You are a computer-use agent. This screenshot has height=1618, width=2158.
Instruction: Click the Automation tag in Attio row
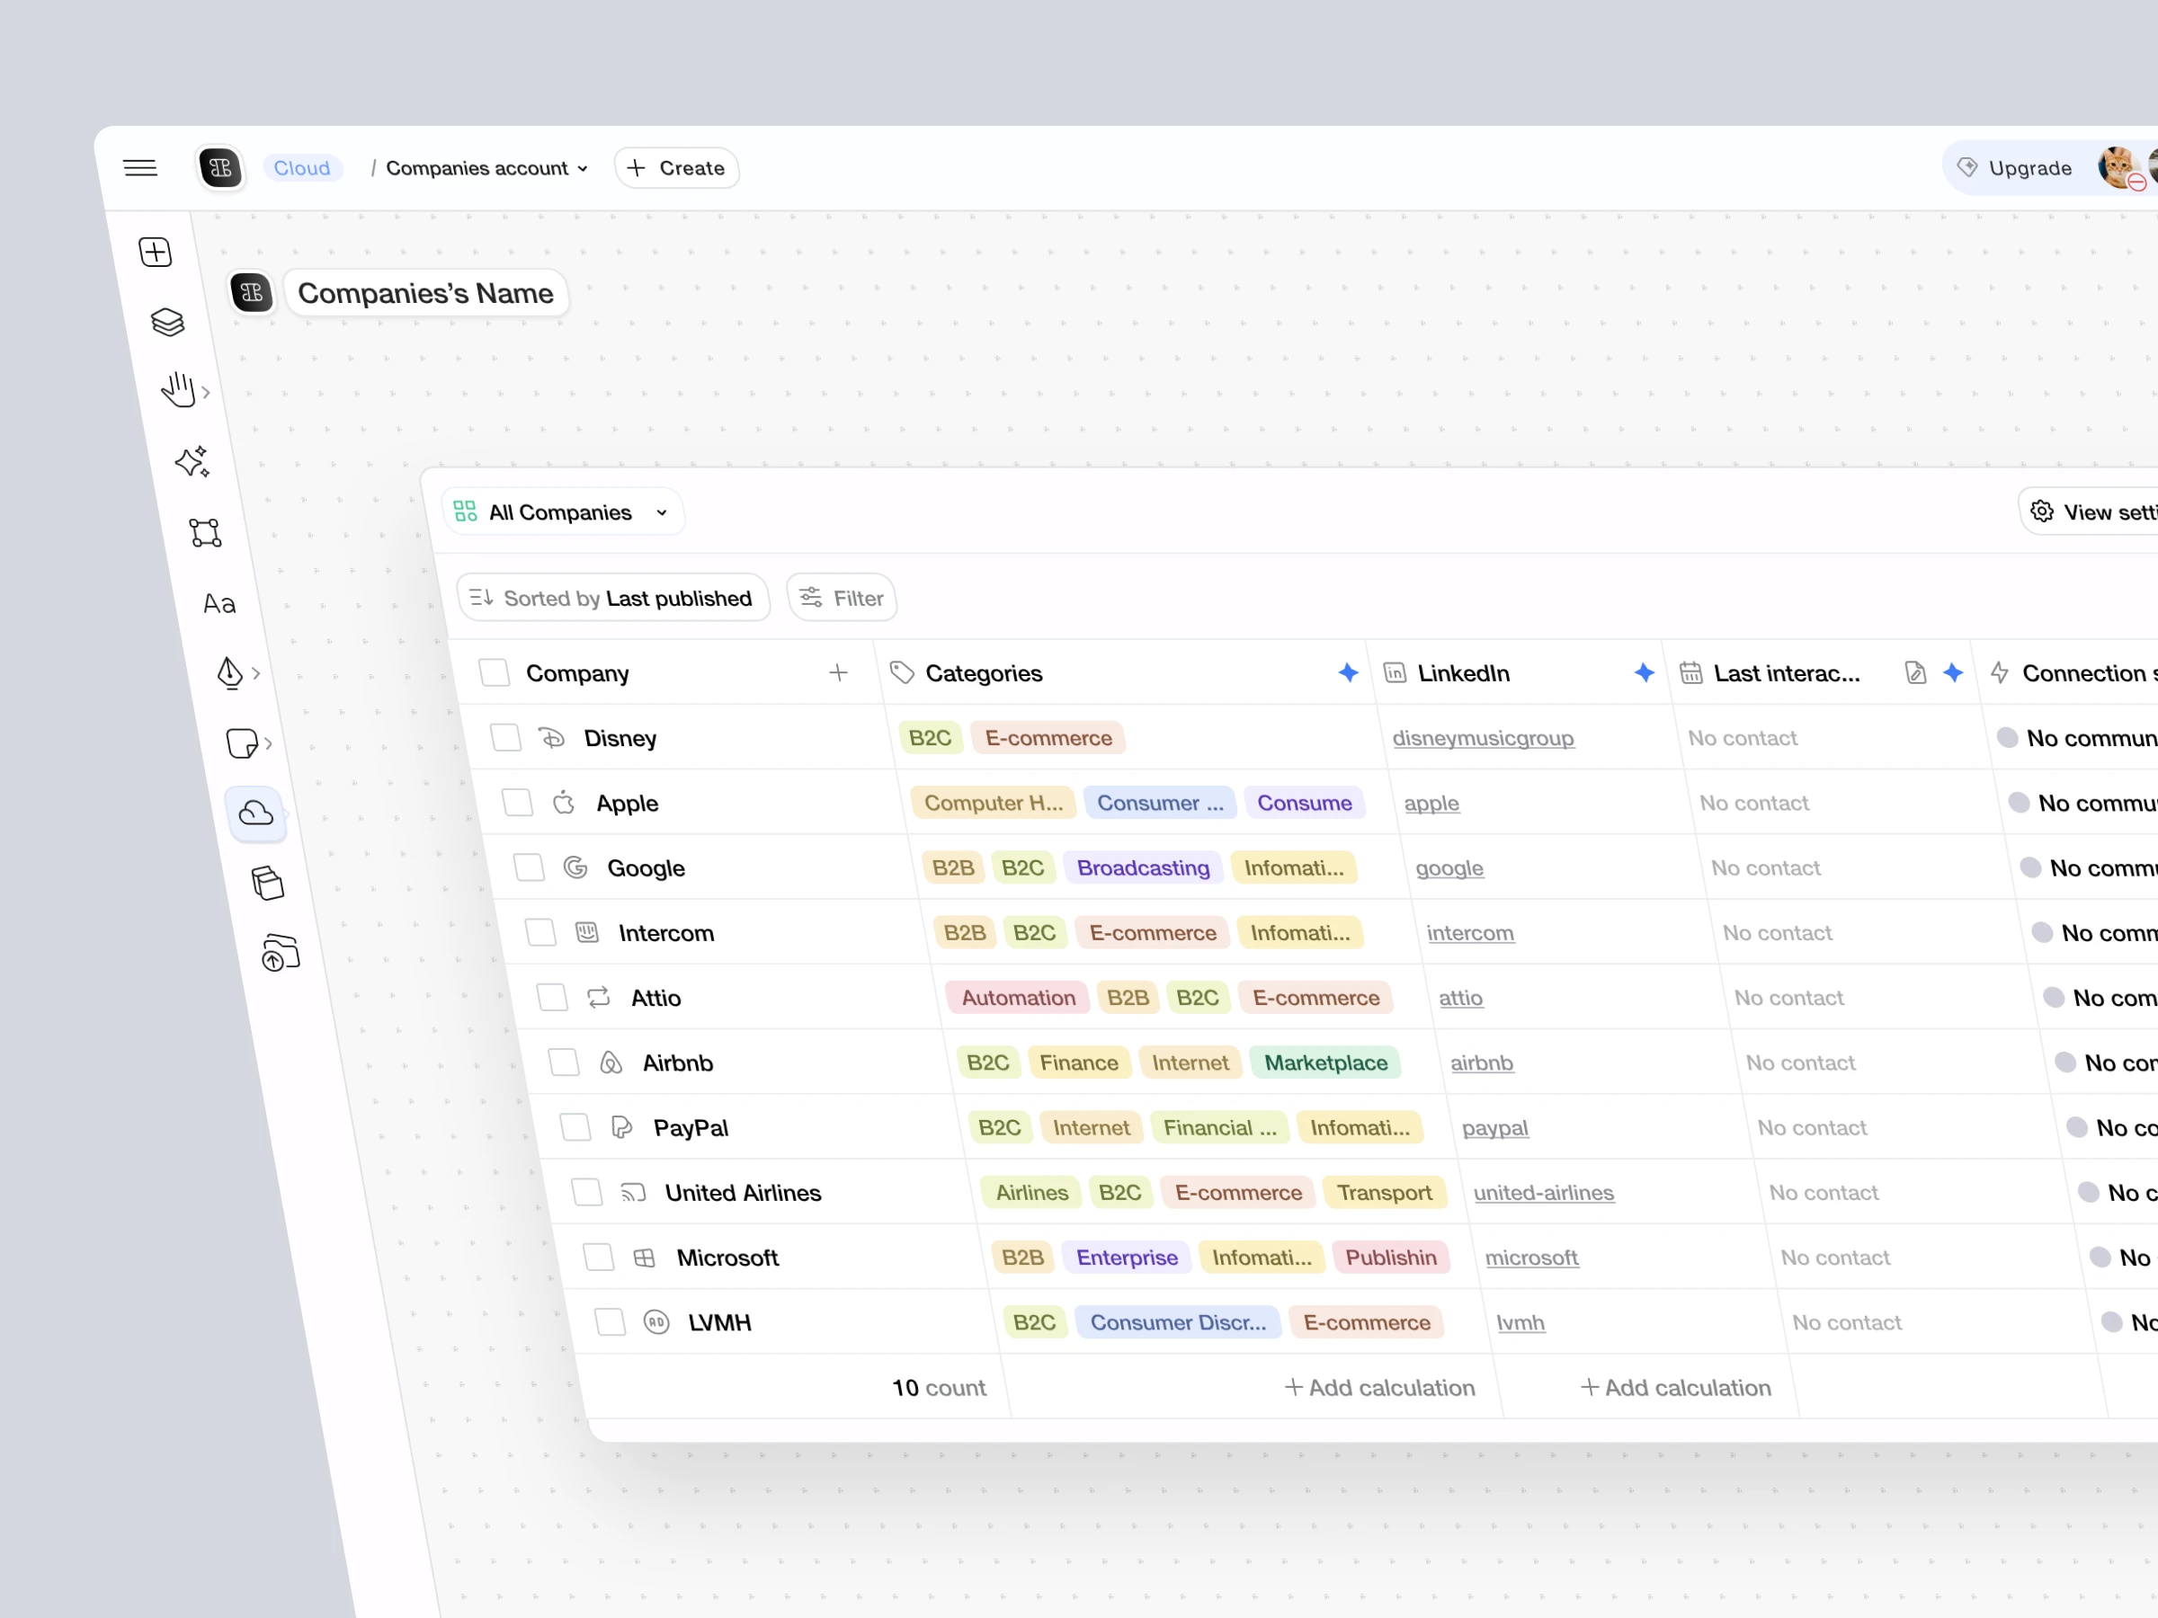[x=1019, y=998]
